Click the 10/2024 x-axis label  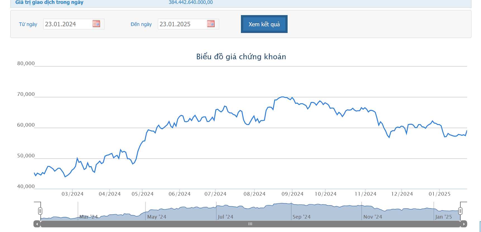pos(326,194)
